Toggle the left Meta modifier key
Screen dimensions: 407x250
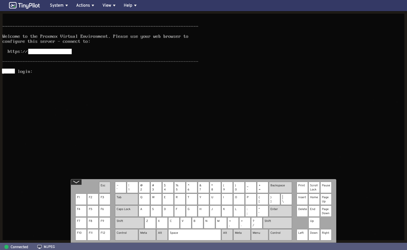click(x=147, y=235)
